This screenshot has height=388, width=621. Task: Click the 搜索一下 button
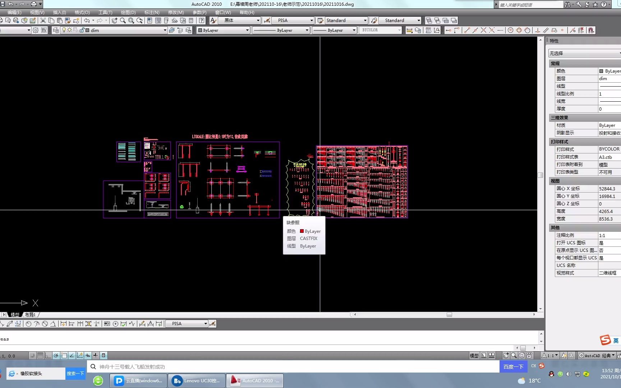point(75,374)
